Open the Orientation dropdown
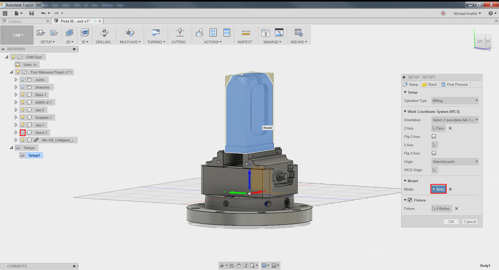Image resolution: width=499 pixels, height=270 pixels. 455,120
